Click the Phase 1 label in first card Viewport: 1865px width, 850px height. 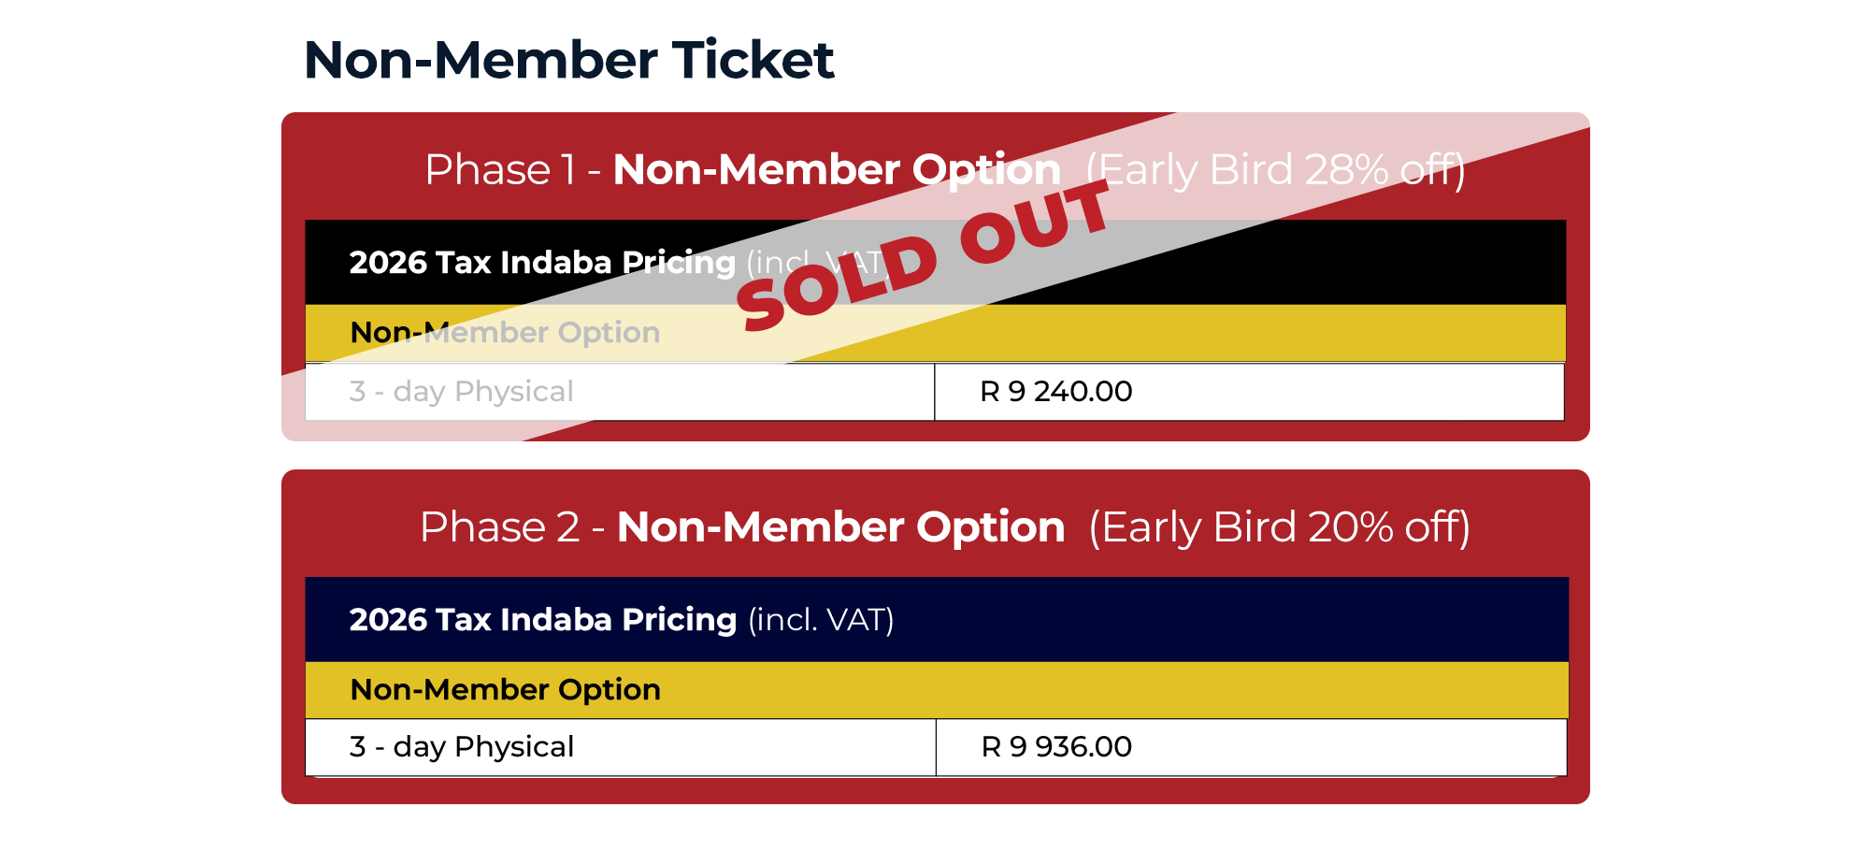499,170
